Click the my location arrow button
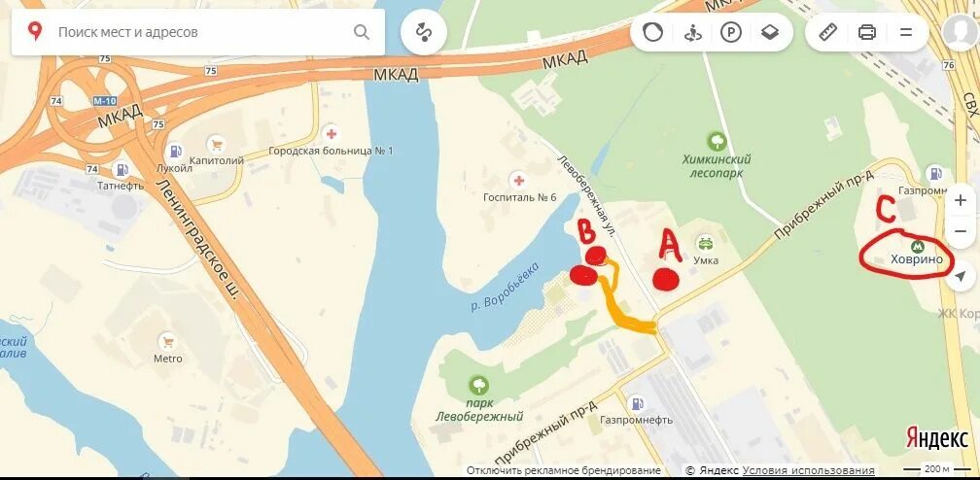 961,276
